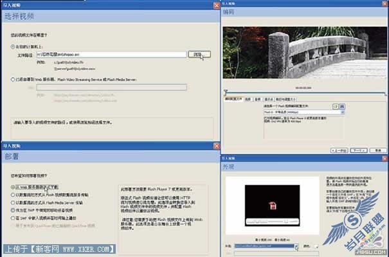Open the Video tab in Encoding dialog
Screen dimensions: 389x257
point(248,99)
